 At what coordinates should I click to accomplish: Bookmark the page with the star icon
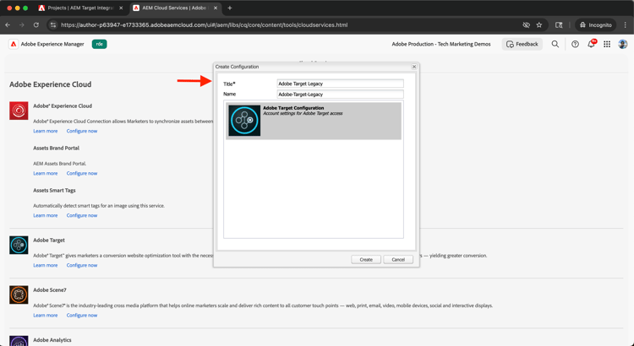pyautogui.click(x=539, y=25)
